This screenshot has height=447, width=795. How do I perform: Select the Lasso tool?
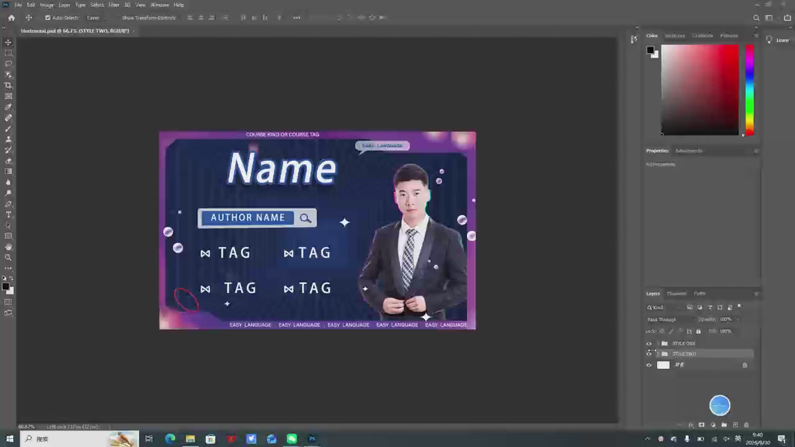pos(9,64)
